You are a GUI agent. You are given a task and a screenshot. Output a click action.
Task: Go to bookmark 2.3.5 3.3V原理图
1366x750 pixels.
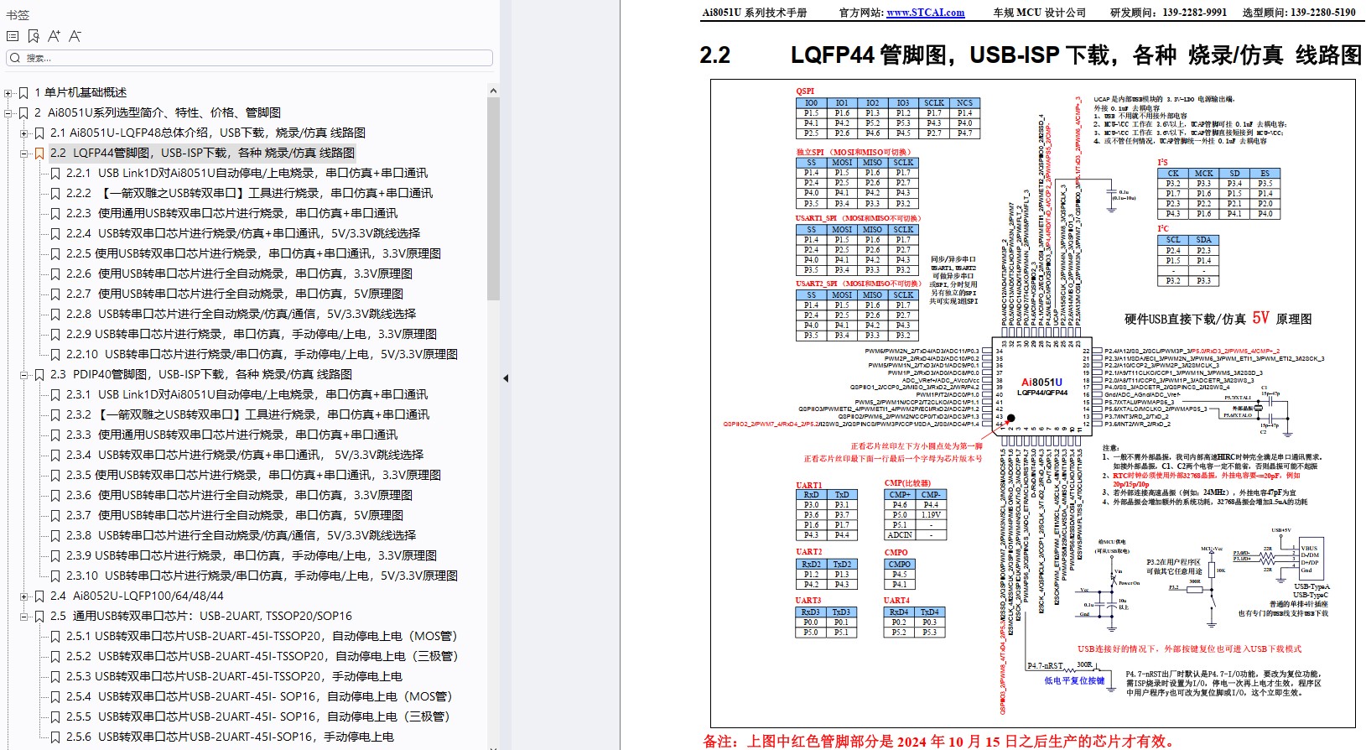[x=253, y=475]
